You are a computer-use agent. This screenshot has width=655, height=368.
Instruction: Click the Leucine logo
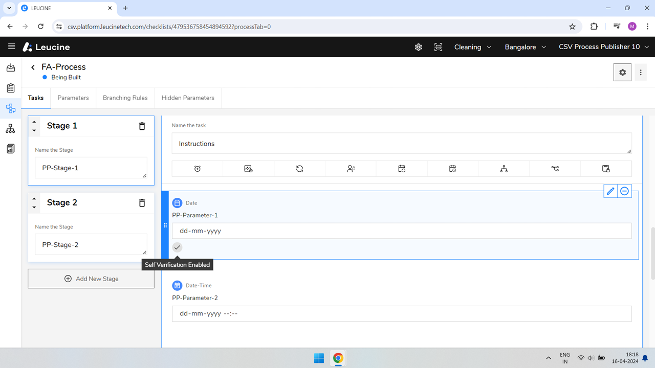coord(46,47)
